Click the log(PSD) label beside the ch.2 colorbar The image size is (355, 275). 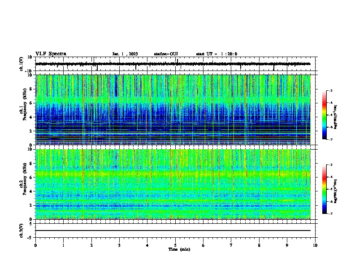coord(335,191)
